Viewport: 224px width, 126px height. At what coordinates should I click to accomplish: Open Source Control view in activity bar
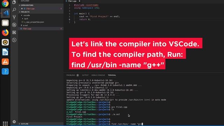pos(14,17)
